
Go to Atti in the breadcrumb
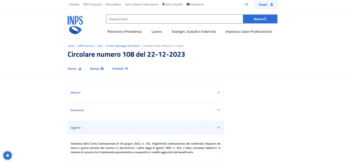coord(100,46)
